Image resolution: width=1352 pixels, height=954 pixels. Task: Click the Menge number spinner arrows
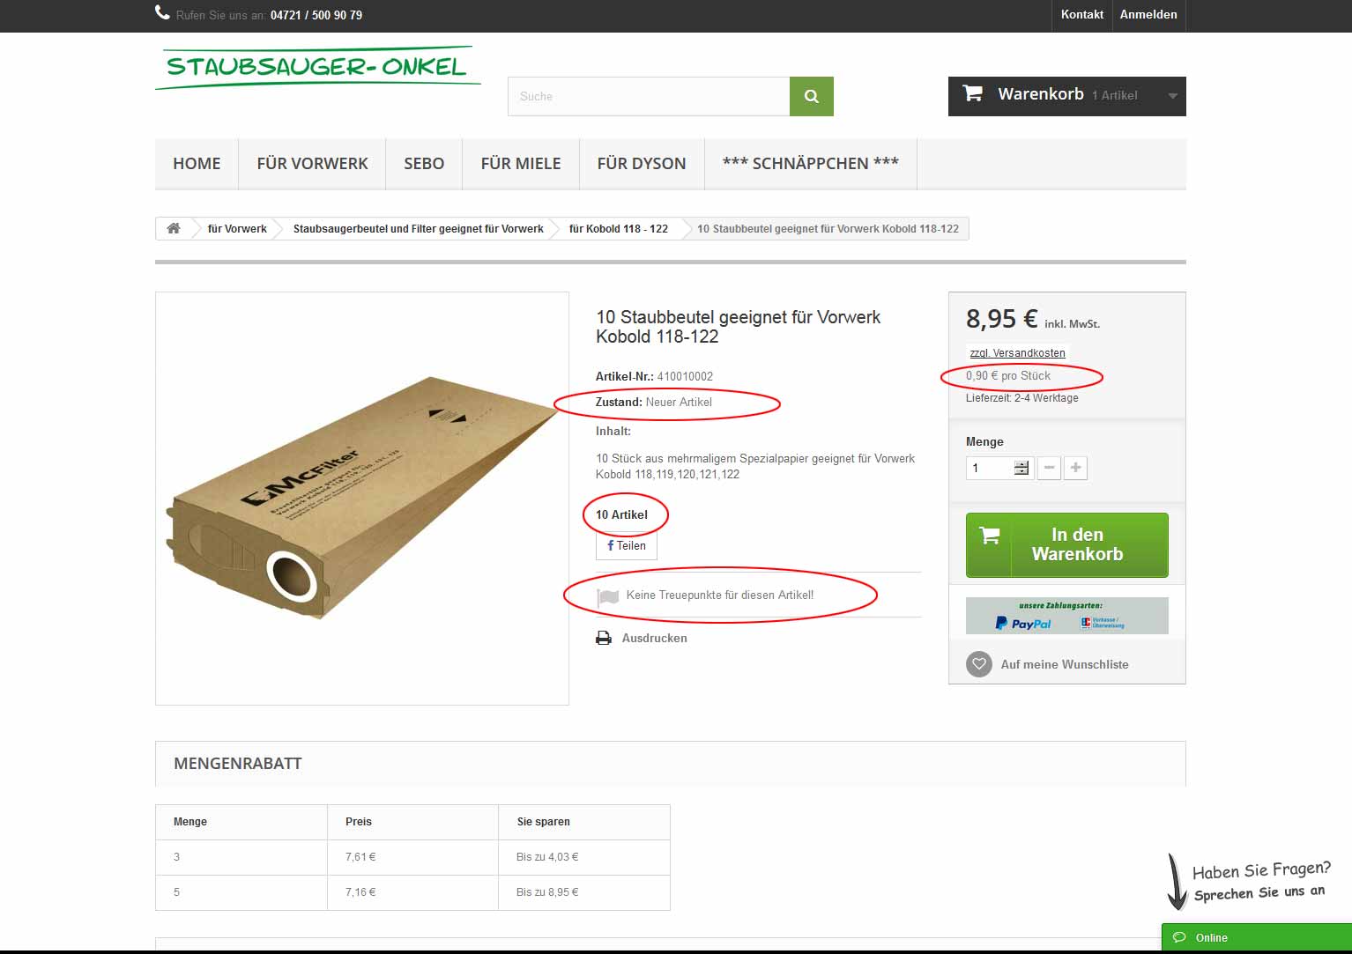pos(1021,468)
